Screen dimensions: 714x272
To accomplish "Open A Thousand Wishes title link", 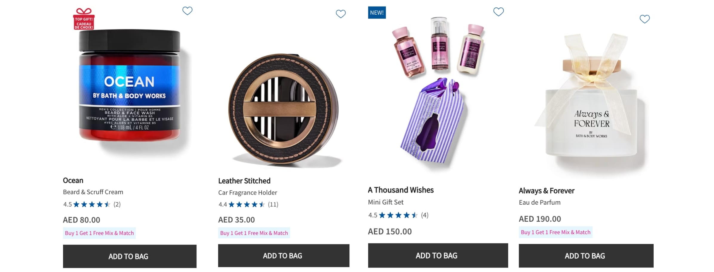I will 401,190.
